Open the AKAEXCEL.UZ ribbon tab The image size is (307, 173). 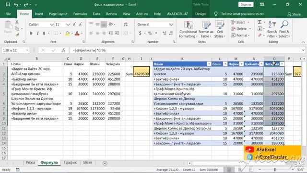pos(177,14)
